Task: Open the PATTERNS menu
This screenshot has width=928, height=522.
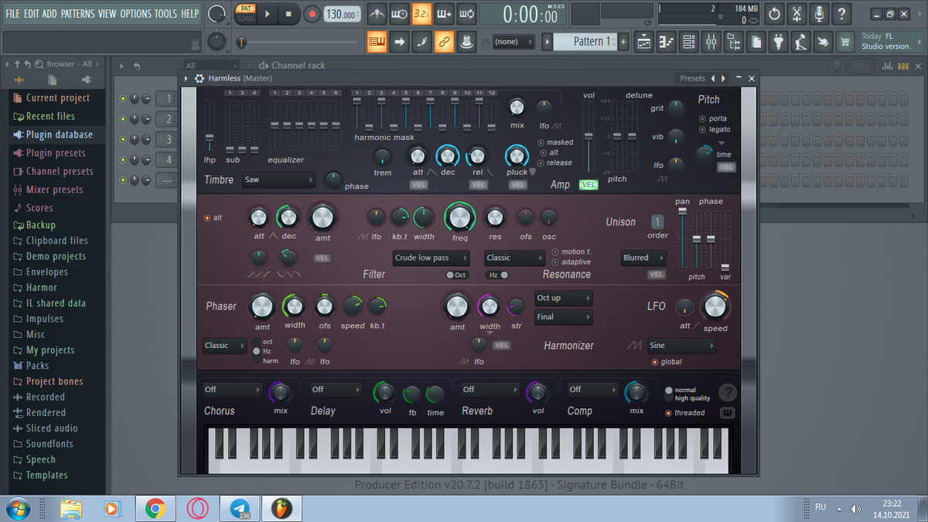Action: coord(77,13)
